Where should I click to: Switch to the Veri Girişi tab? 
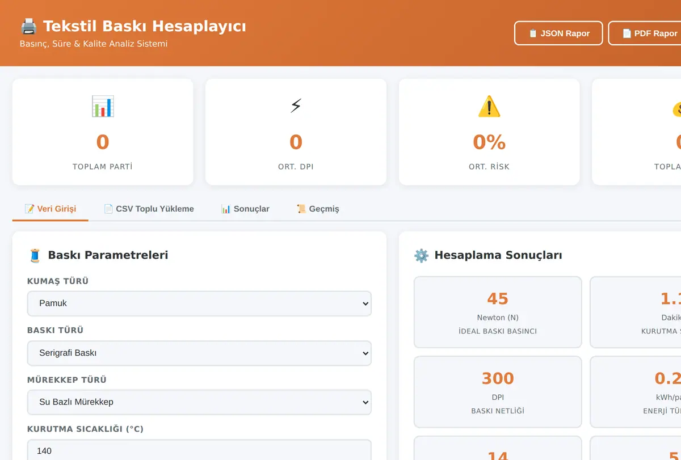[51, 209]
